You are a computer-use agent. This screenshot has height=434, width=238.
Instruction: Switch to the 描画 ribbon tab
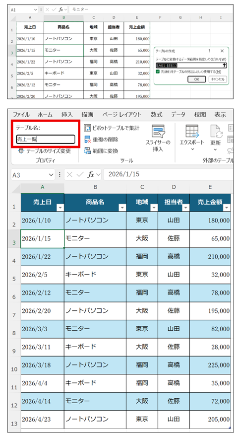tap(87, 114)
